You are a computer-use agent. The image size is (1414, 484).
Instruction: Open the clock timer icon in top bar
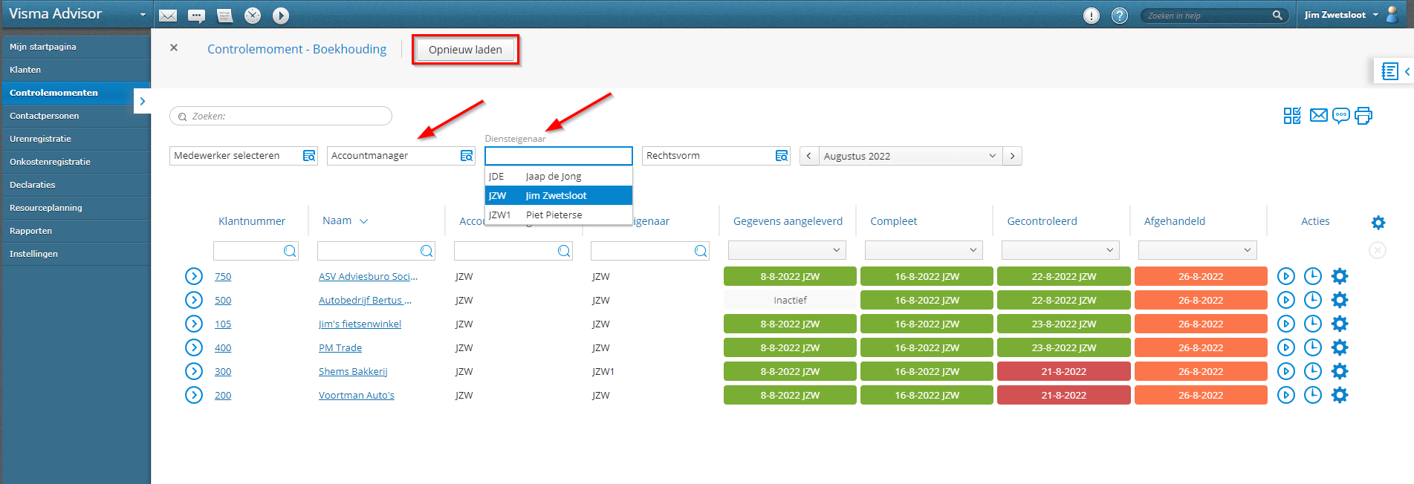coord(253,16)
